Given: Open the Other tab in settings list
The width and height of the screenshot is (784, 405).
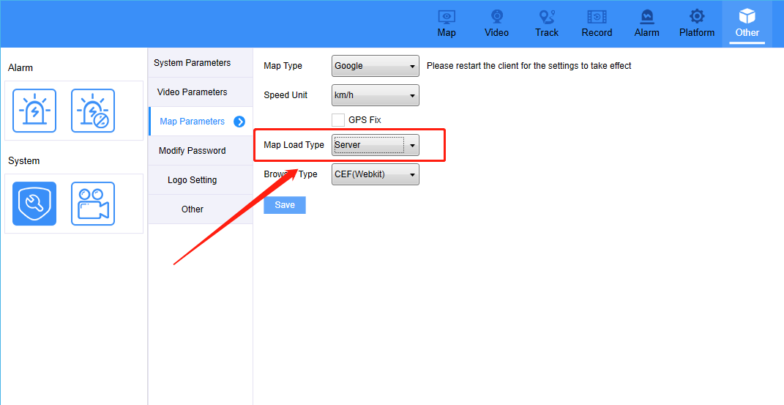Looking at the screenshot, I should pyautogui.click(x=201, y=209).
